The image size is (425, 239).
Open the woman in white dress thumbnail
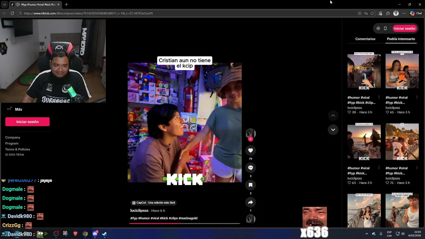pos(364,211)
